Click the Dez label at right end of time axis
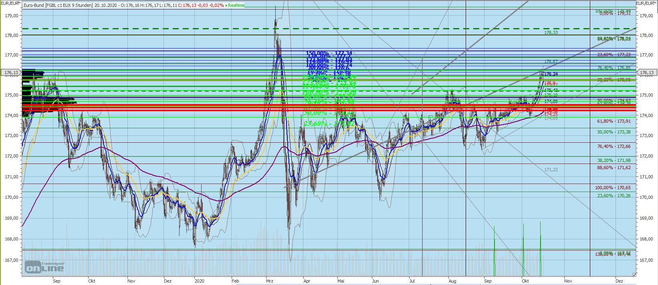658x285 pixels. pos(619,281)
